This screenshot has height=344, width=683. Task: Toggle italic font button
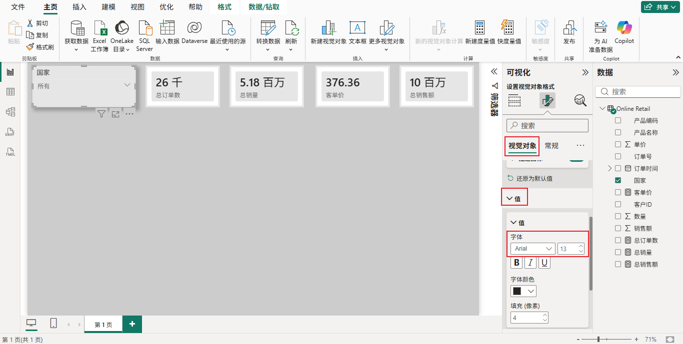(x=530, y=263)
